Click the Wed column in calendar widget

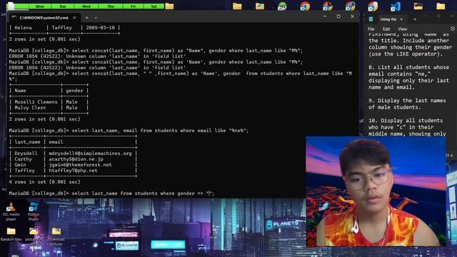pyautogui.click(x=86, y=6)
